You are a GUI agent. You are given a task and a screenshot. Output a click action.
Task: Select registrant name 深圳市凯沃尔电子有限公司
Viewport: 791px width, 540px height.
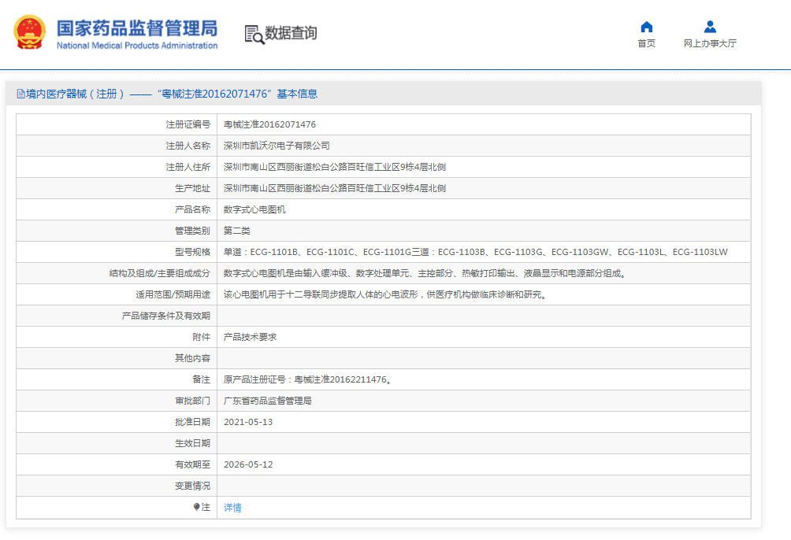pyautogui.click(x=277, y=146)
